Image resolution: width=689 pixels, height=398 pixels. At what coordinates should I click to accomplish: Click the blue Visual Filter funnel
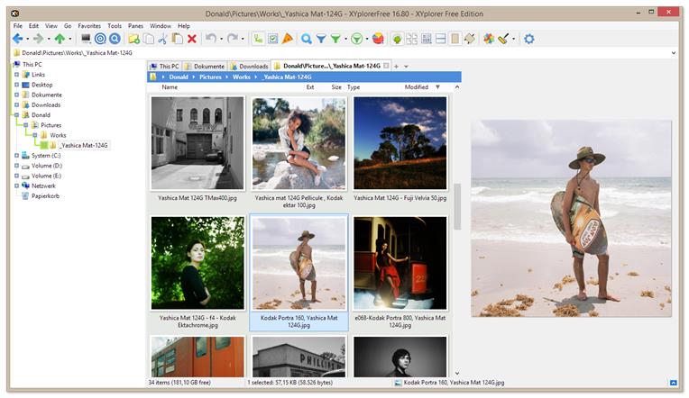pyautogui.click(x=321, y=39)
